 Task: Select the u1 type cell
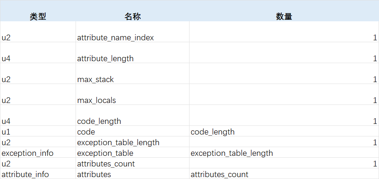[x=38, y=131]
